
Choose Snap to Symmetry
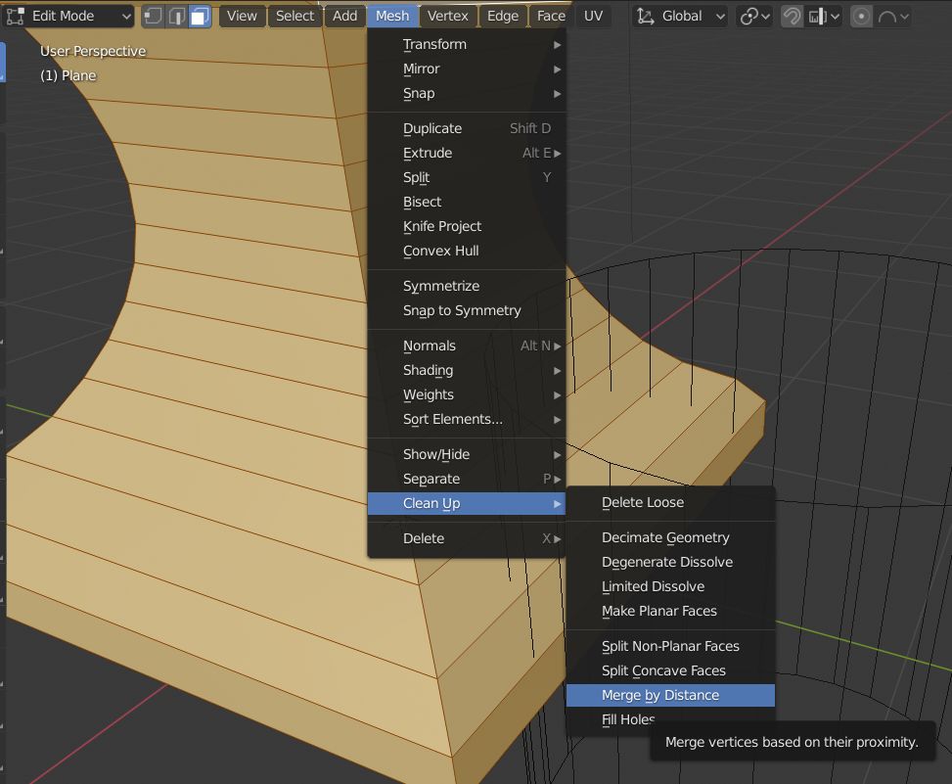click(467, 310)
